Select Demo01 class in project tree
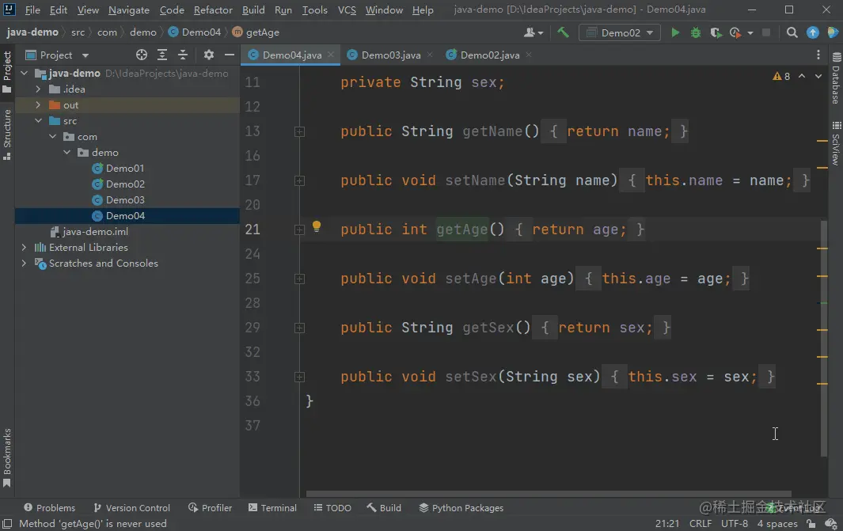Screen dimensions: 843x531 click(x=125, y=169)
